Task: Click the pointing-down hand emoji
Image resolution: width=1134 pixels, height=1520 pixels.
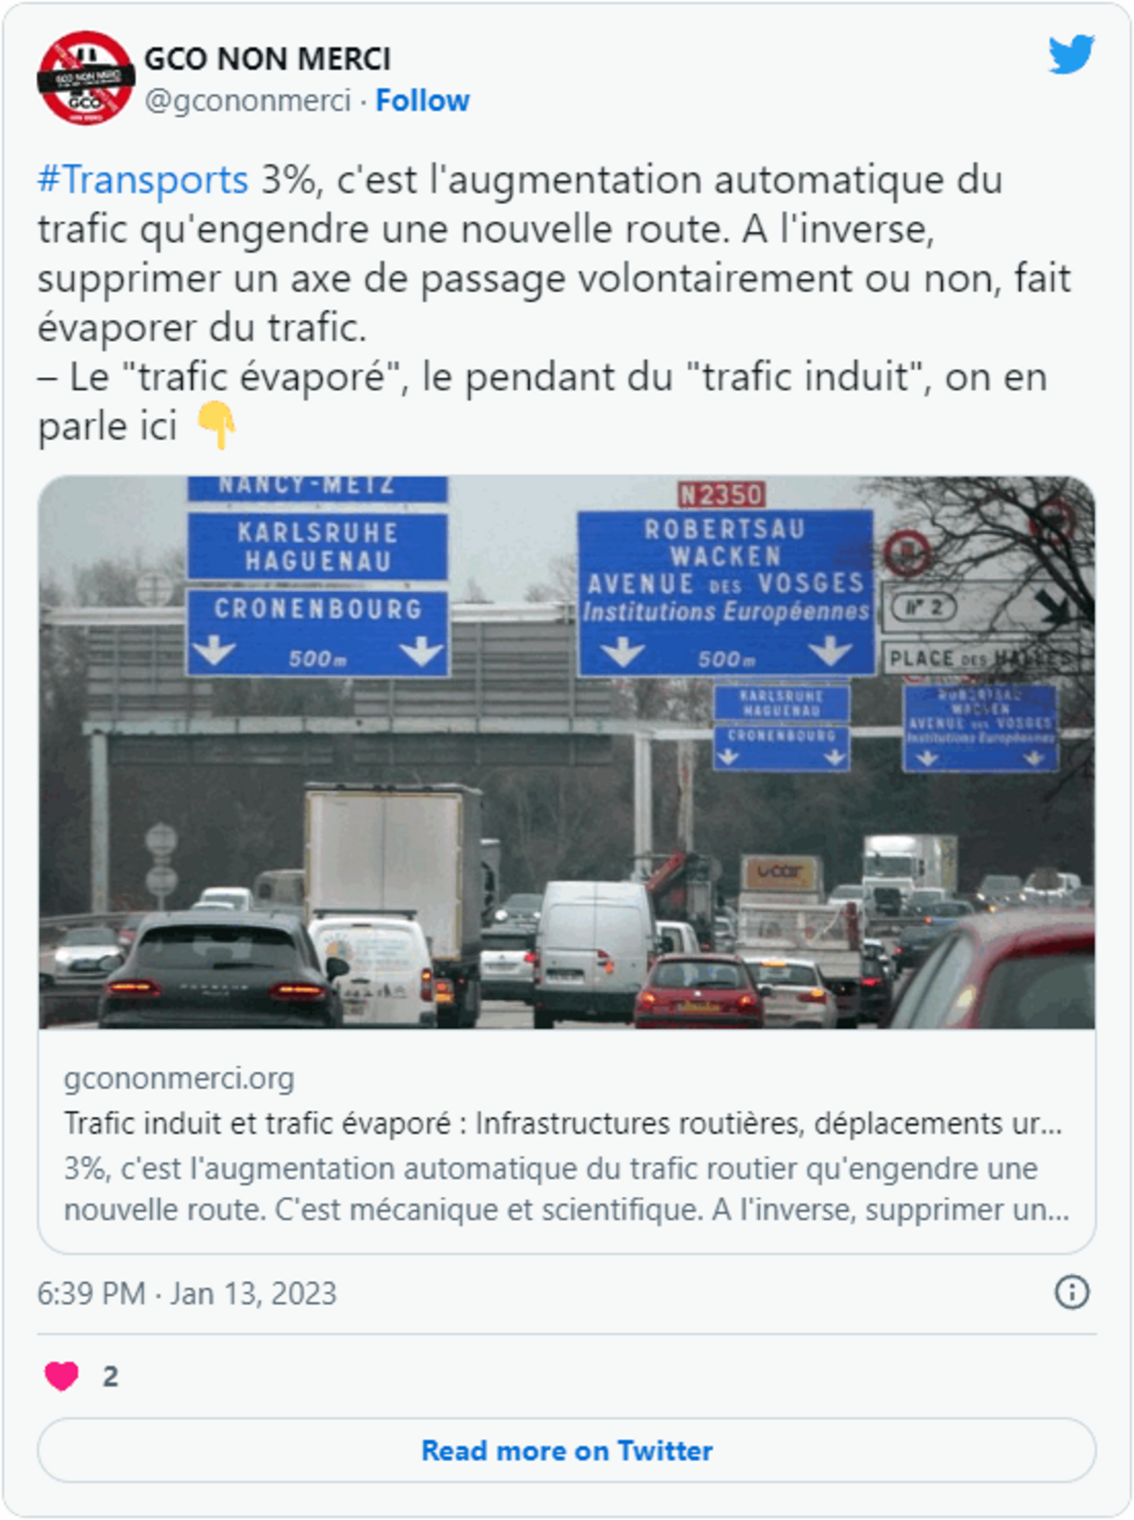Action: (x=216, y=425)
